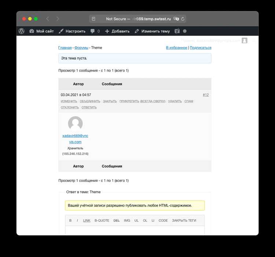This screenshot has height=257, width=275.
Task: Click the ОТВЕТИТЬ reply action
Action: click(89, 107)
